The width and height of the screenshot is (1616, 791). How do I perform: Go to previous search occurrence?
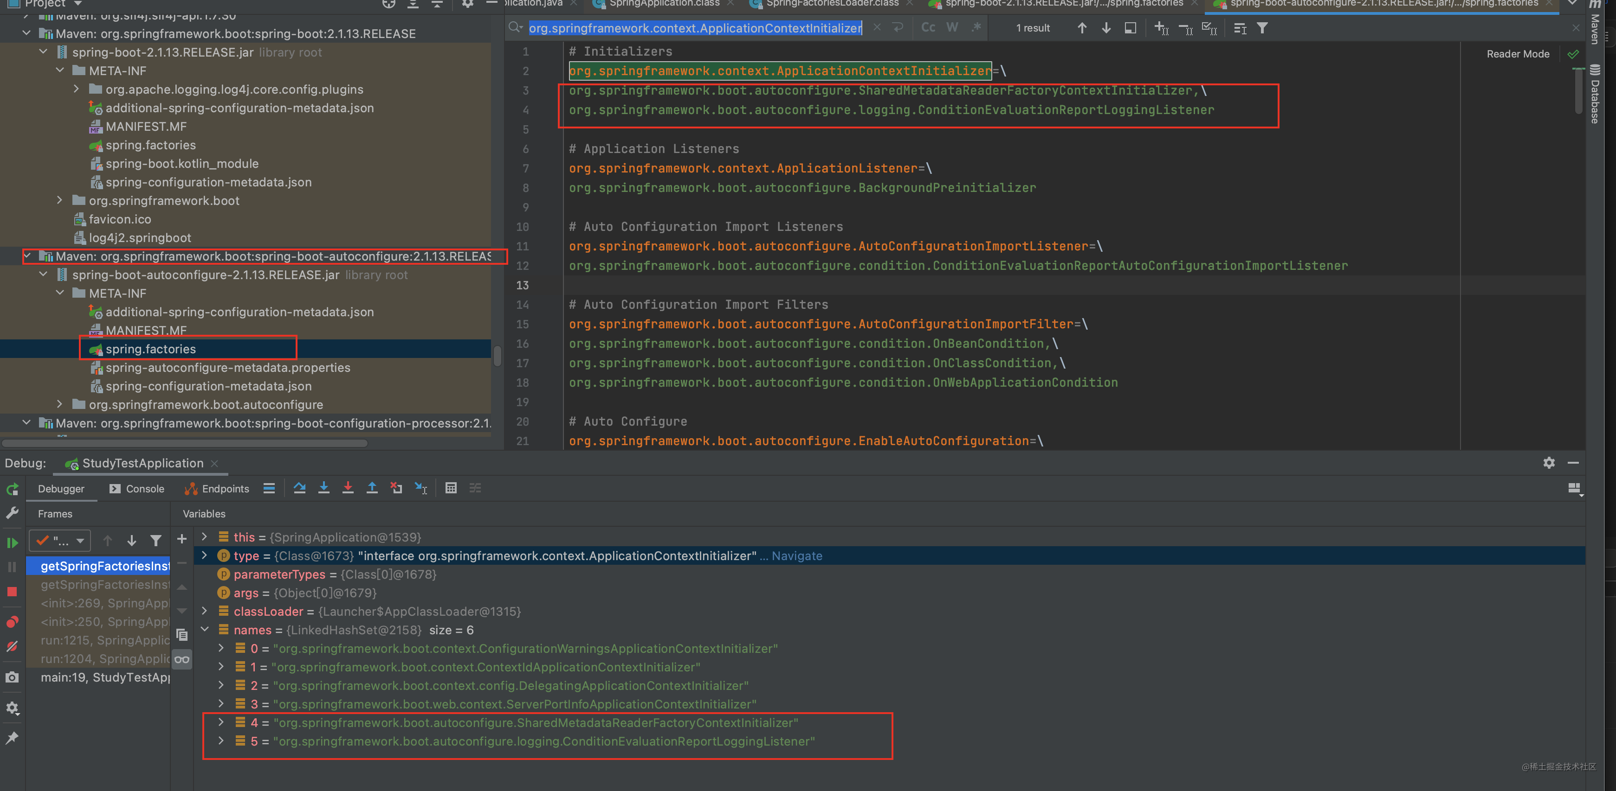(x=1082, y=28)
